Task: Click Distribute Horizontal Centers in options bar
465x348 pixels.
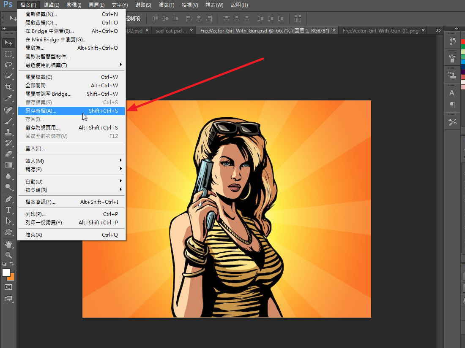Action: 271,19
